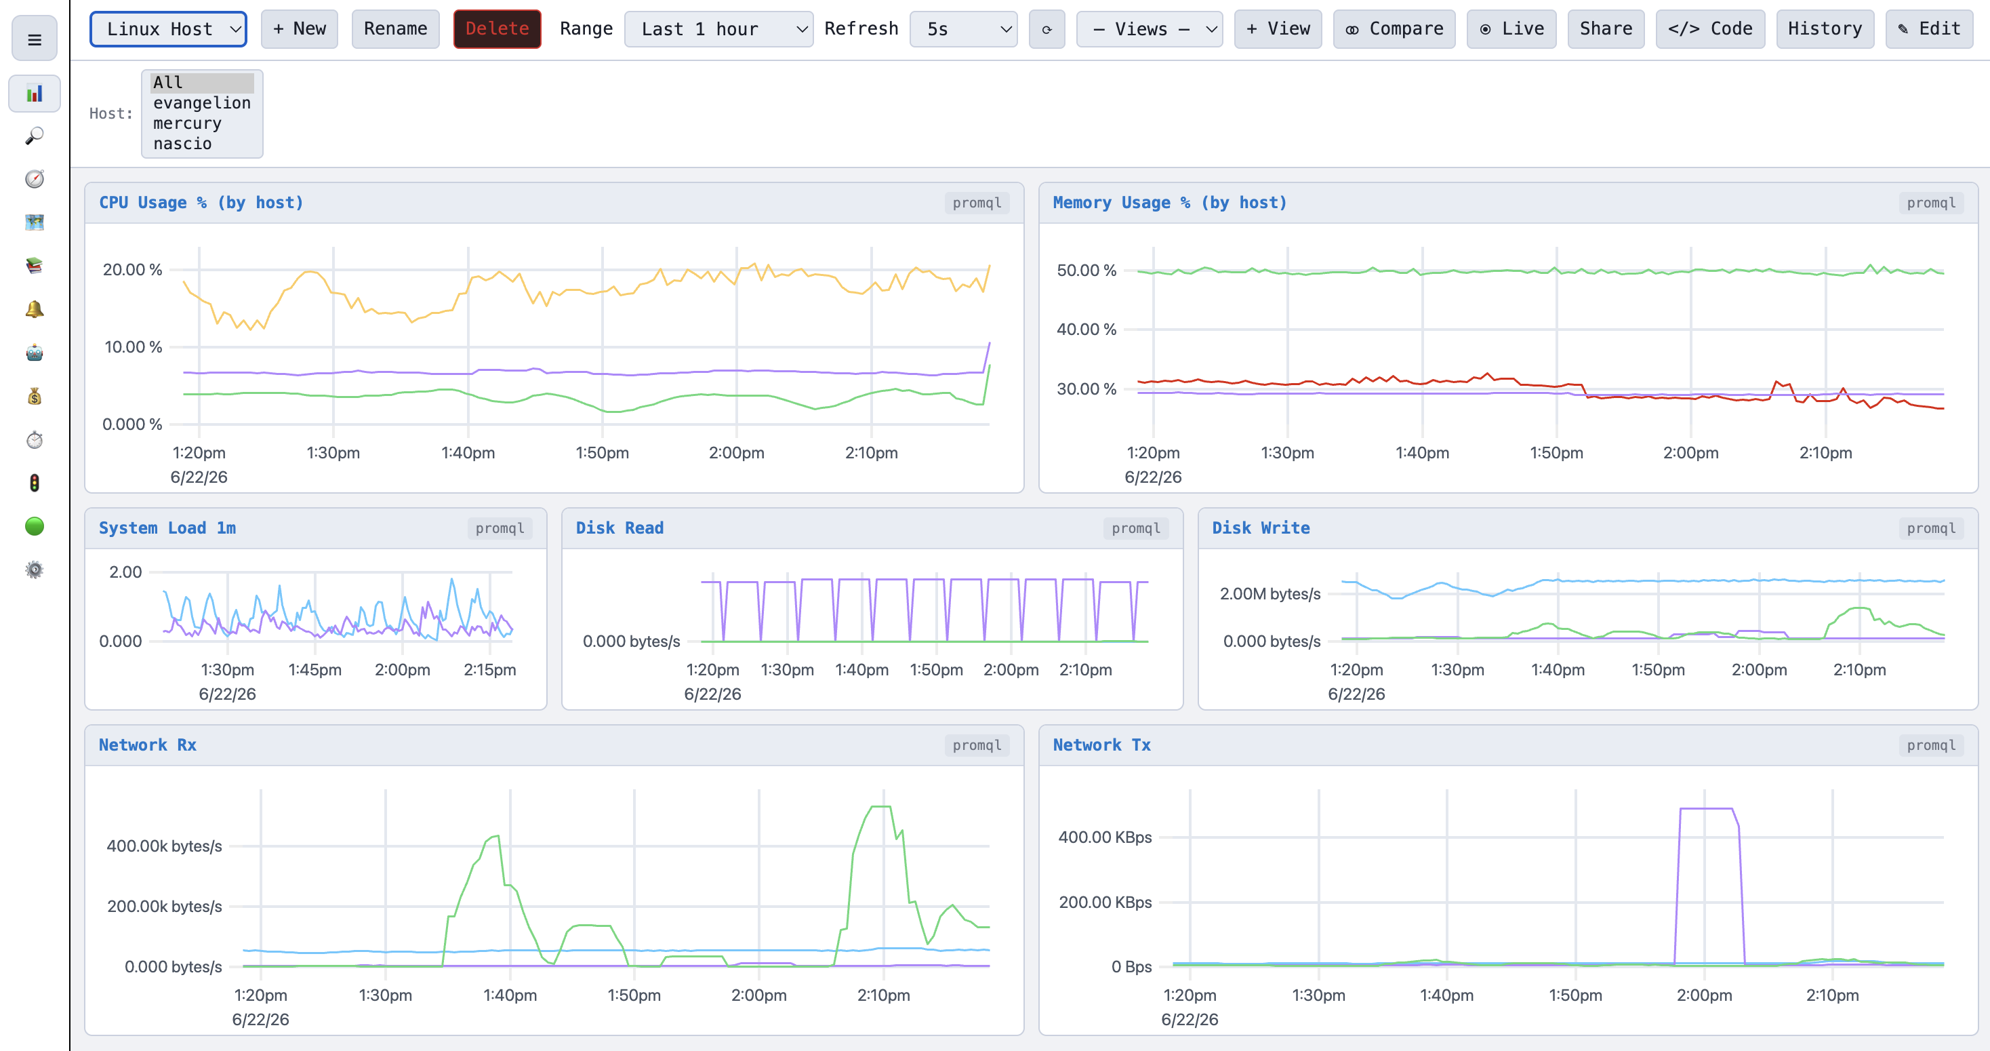This screenshot has width=1990, height=1051.
Task: Select All in the Host list
Action: click(203, 83)
